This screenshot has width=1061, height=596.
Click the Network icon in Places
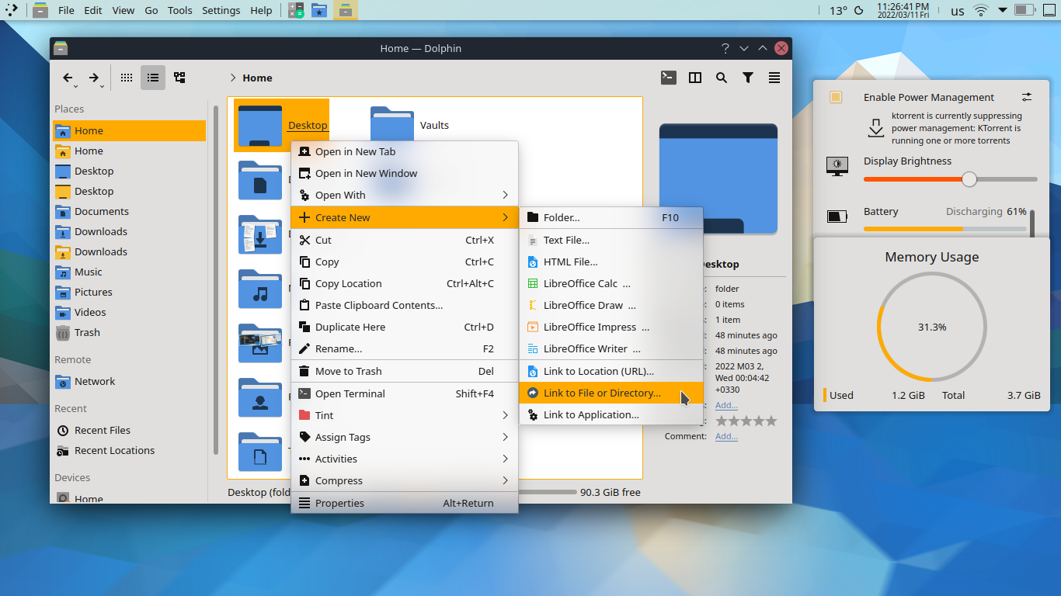coord(63,381)
